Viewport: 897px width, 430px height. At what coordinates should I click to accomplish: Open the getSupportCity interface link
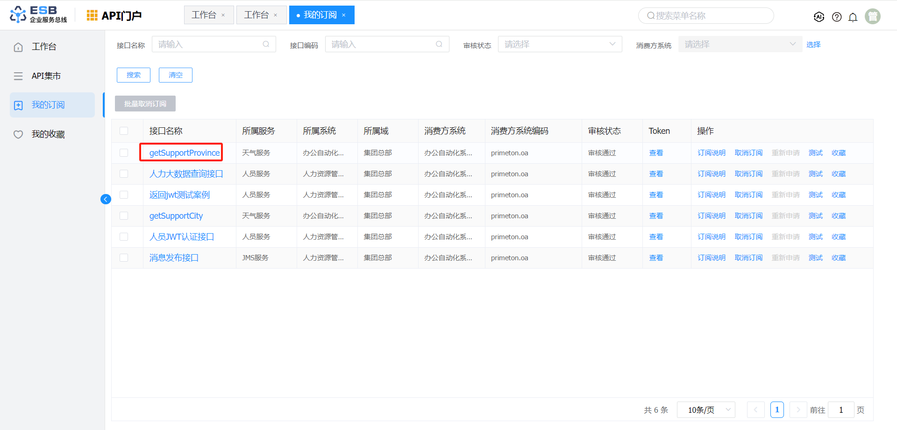[176, 216]
